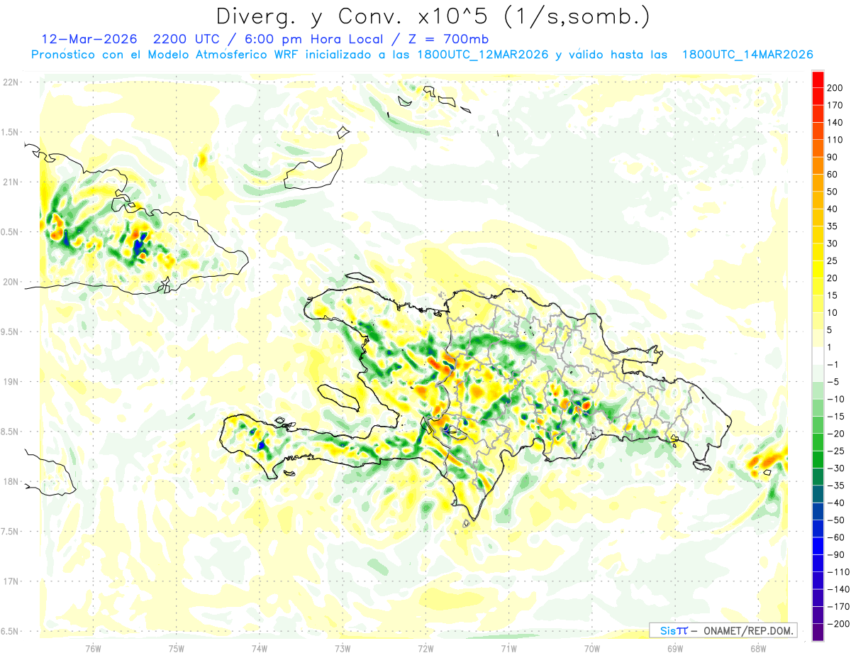851x658 pixels.
Task: Click the colorbar label '-50'
Action: tap(837, 520)
